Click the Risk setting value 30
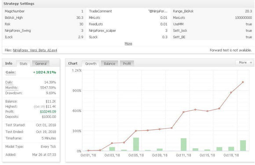Viewport: 255px width, 165px height. point(81,24)
